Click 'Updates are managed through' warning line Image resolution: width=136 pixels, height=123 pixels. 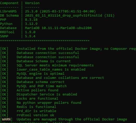click(x=72, y=119)
